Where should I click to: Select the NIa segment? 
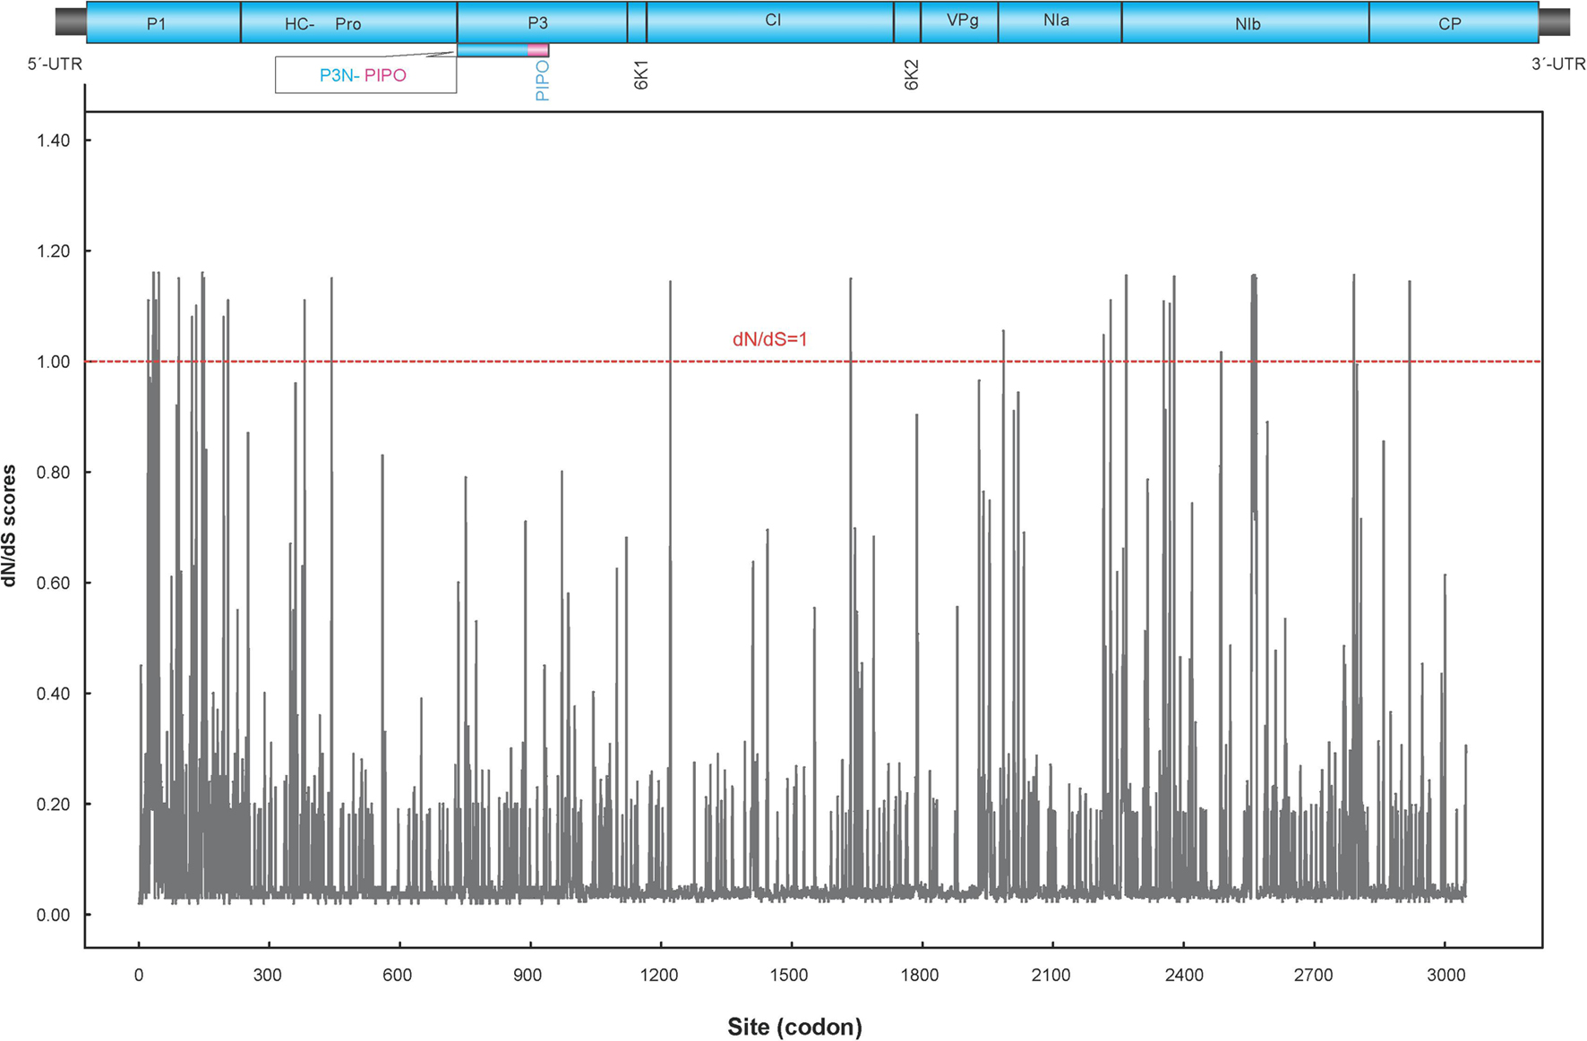[1060, 21]
